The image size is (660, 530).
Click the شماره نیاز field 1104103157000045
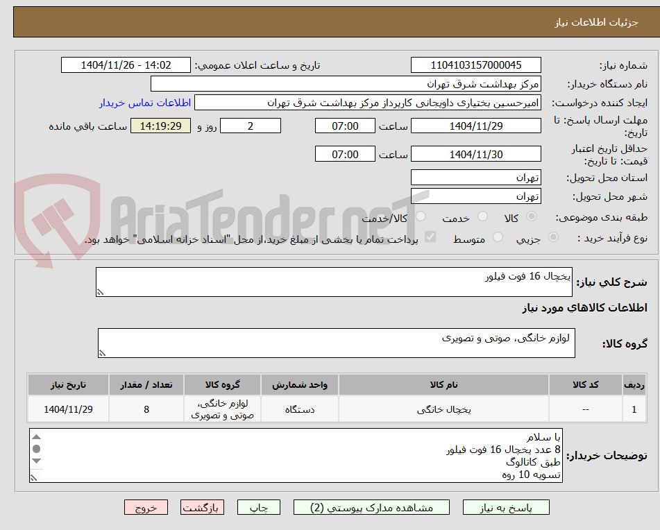coord(475,65)
